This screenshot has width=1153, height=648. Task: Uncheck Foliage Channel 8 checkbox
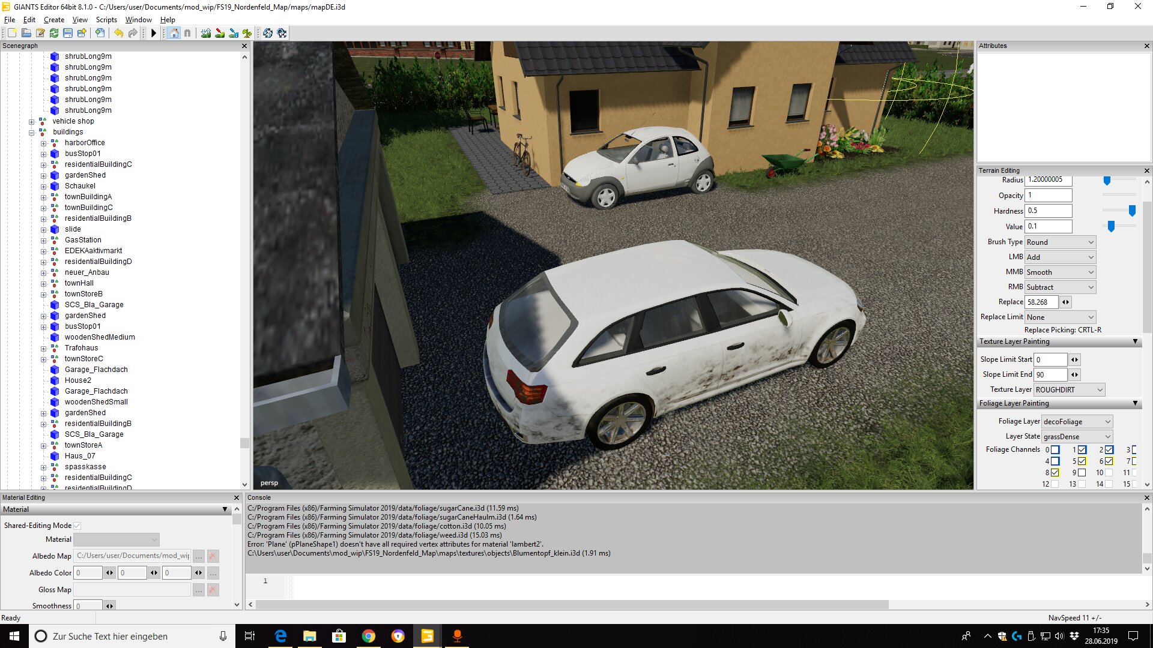point(1055,472)
